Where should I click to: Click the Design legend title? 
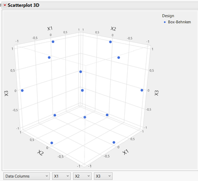168,16
